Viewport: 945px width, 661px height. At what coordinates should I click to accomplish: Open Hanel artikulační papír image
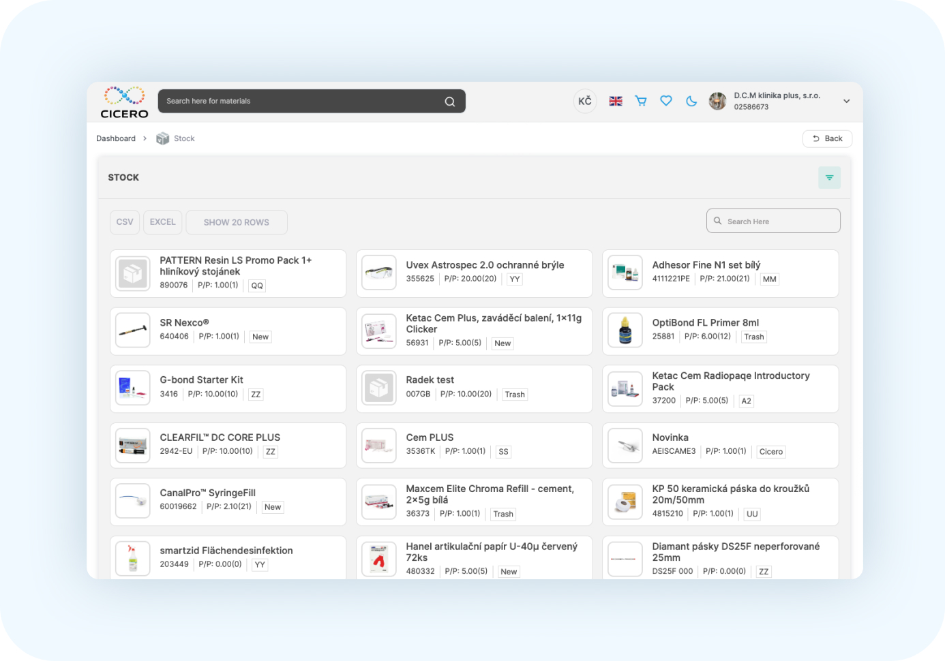379,559
